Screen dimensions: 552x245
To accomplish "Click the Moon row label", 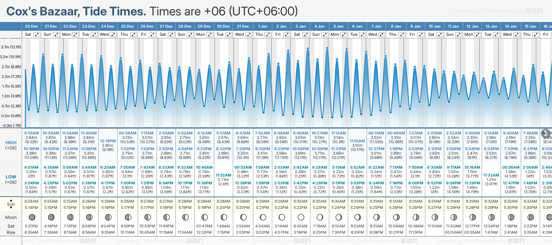I will click(11, 217).
